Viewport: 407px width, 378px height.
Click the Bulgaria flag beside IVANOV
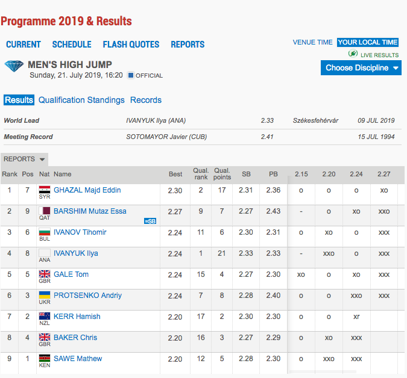44,232
